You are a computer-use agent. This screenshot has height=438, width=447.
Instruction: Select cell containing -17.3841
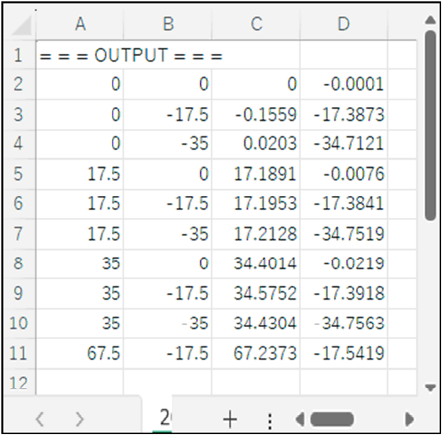pyautogui.click(x=344, y=204)
